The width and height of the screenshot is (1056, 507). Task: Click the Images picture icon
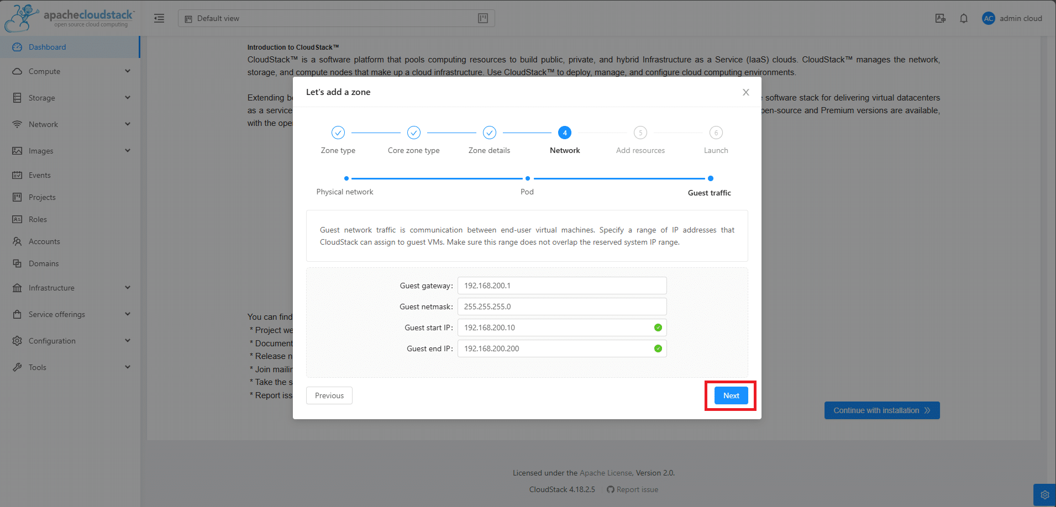pyautogui.click(x=17, y=151)
